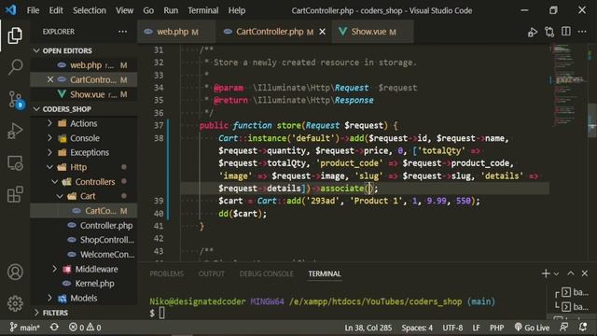Switch to the web.php editor tab

[x=176, y=32]
